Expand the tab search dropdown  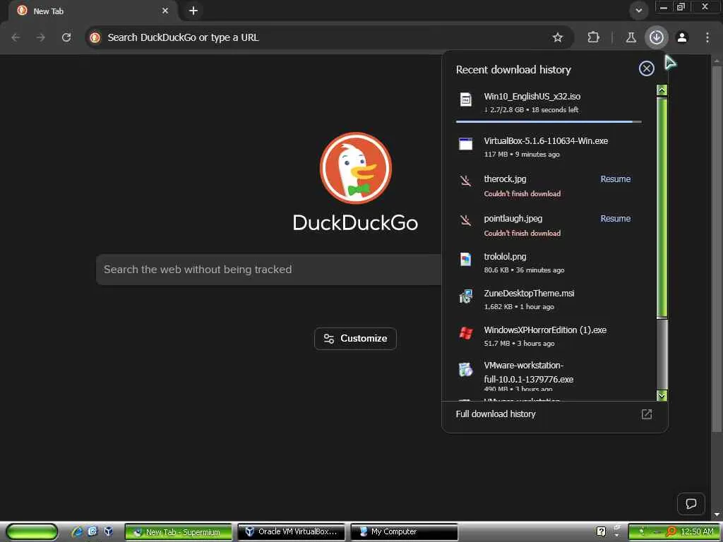click(638, 11)
